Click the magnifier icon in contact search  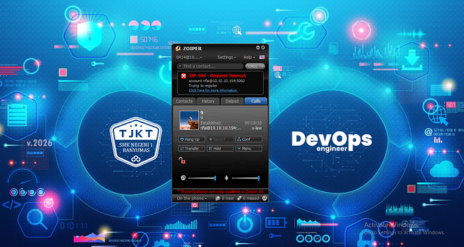[180, 66]
